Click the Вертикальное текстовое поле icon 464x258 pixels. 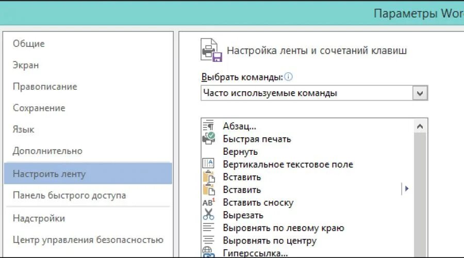[208, 164]
